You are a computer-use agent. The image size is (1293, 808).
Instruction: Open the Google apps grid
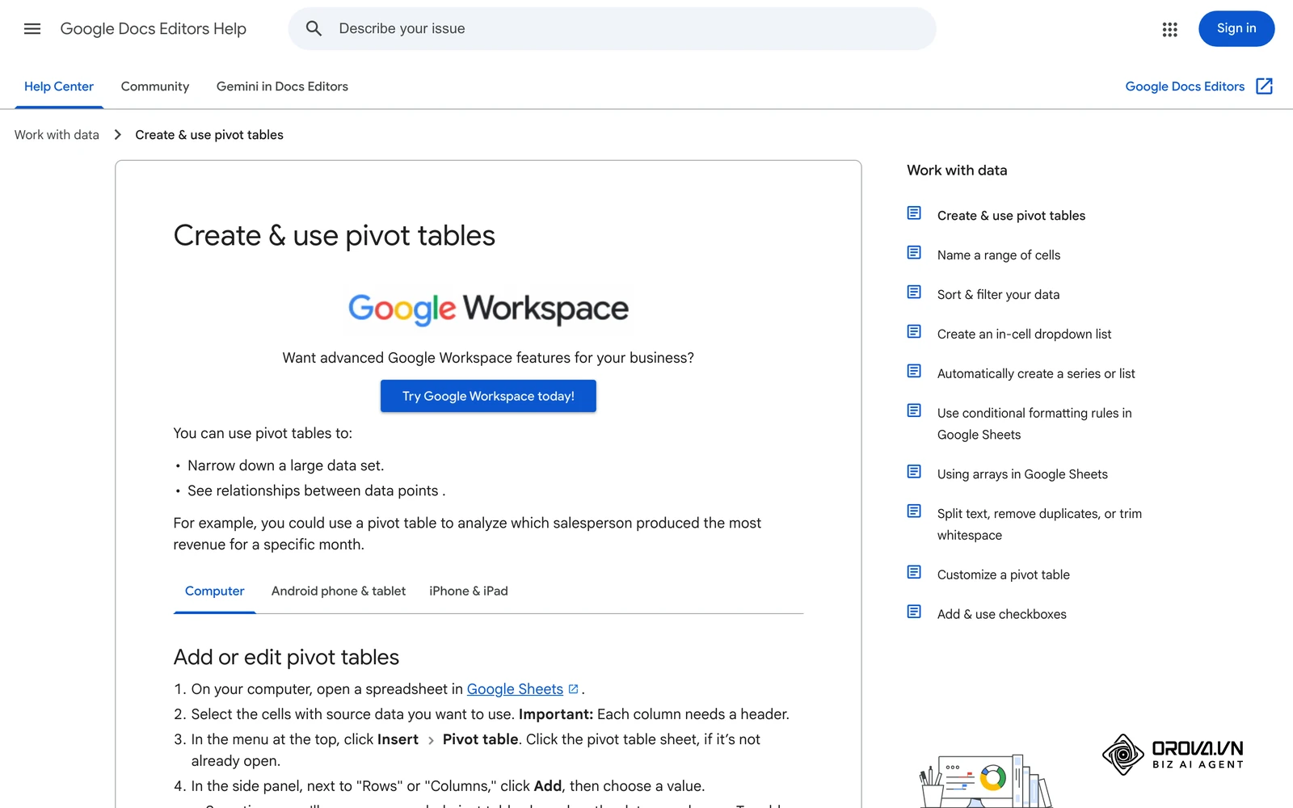[x=1169, y=29]
